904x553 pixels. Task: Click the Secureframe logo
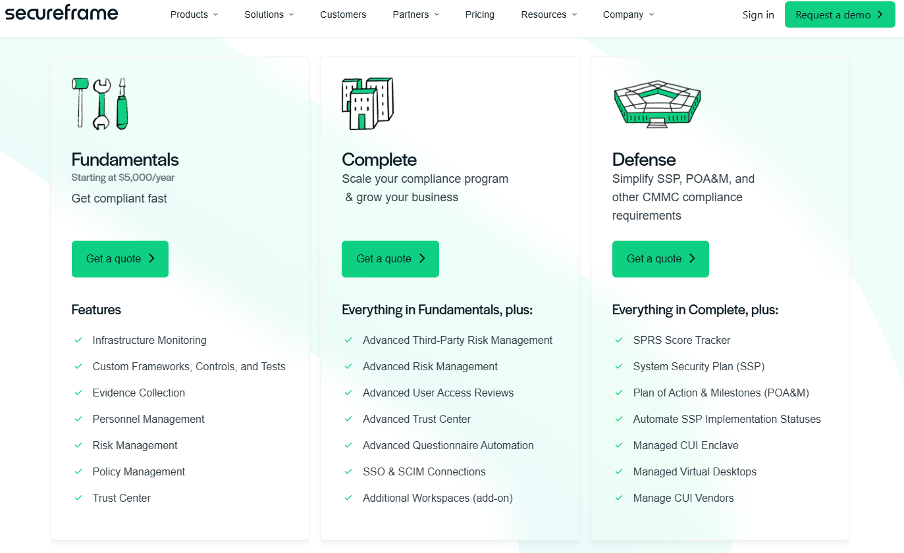tap(62, 12)
